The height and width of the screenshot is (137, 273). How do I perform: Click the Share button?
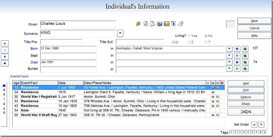coord(246,104)
